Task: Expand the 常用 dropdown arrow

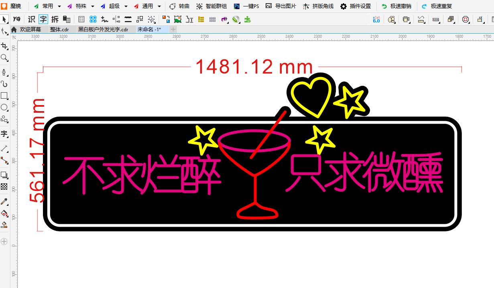Action: [x=59, y=6]
